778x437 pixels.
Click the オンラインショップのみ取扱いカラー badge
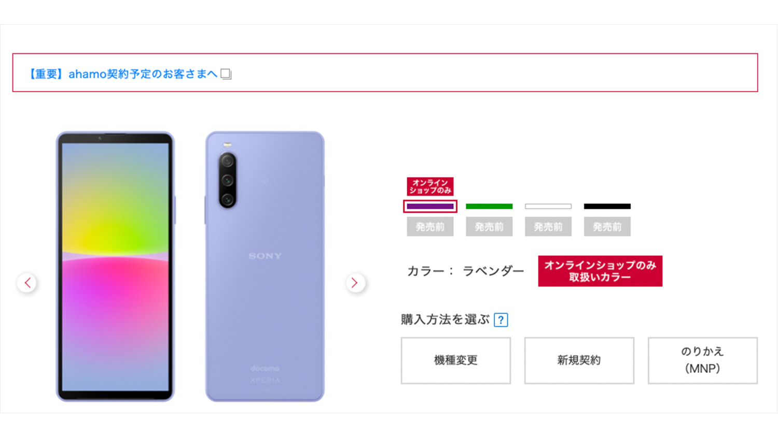pyautogui.click(x=600, y=271)
